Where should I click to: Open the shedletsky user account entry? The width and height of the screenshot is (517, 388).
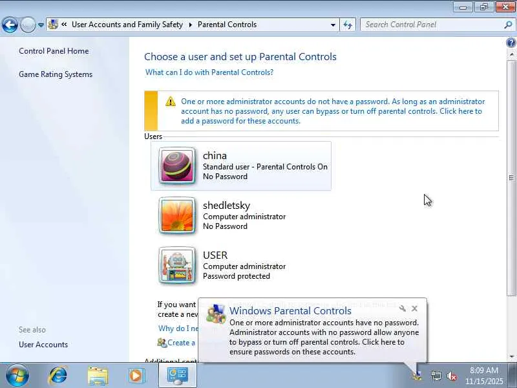(x=241, y=215)
